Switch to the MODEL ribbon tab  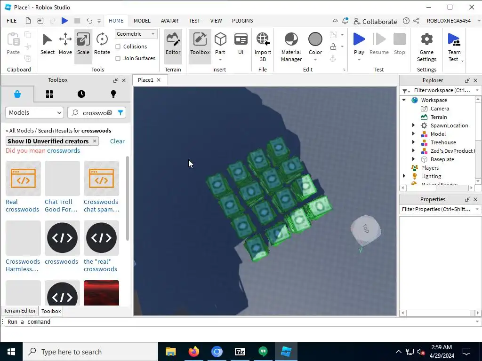click(142, 21)
